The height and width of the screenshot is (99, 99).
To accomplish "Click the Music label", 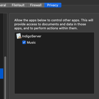I will pos(31,43).
